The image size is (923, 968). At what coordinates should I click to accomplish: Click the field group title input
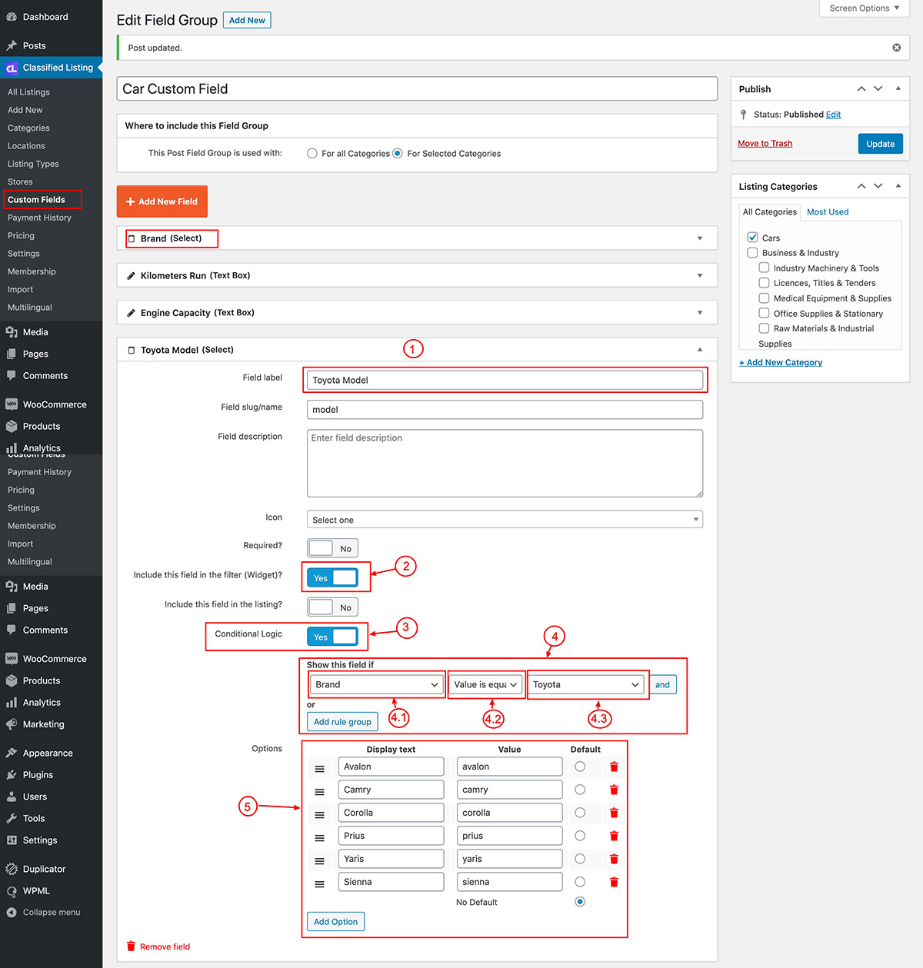417,88
